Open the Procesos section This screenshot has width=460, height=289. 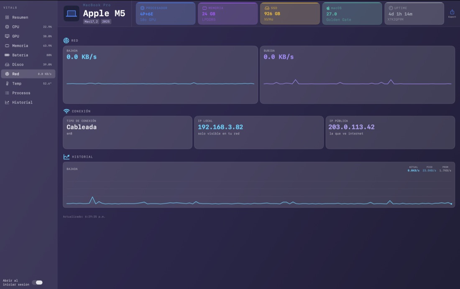pyautogui.click(x=28, y=93)
